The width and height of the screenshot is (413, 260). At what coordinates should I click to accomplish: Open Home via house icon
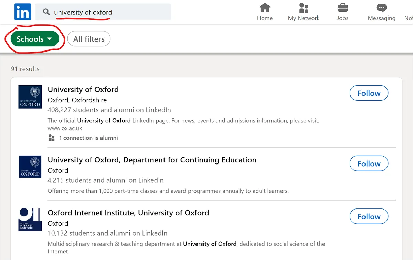[265, 8]
